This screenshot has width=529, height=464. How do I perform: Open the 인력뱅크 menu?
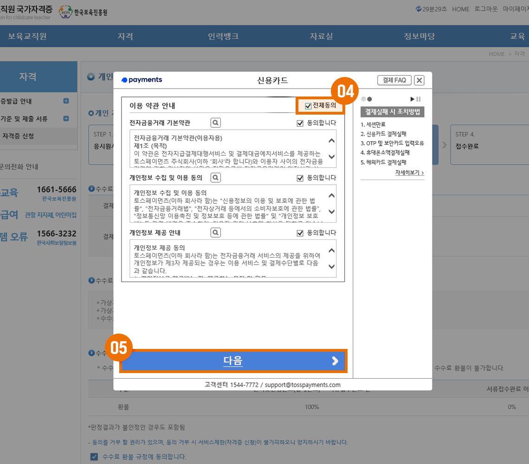click(223, 37)
